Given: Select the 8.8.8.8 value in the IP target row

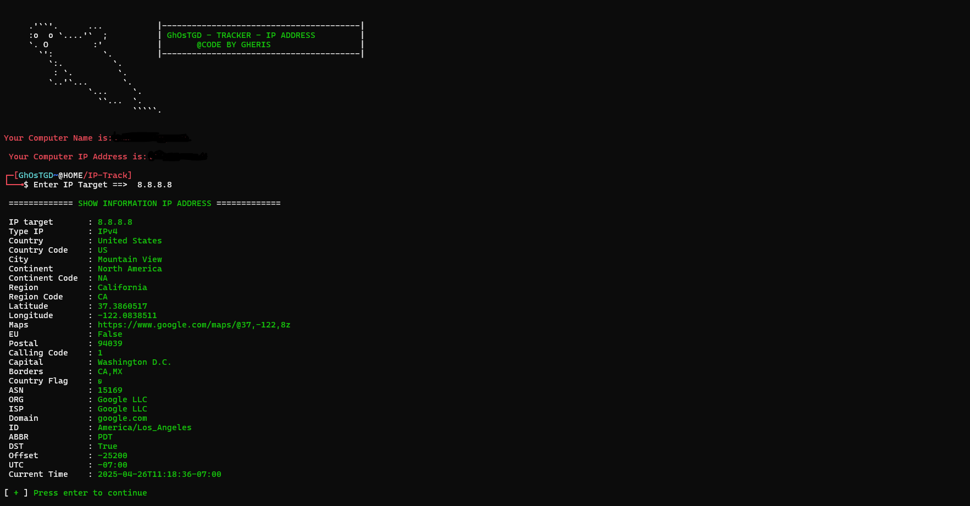Looking at the screenshot, I should tap(115, 222).
